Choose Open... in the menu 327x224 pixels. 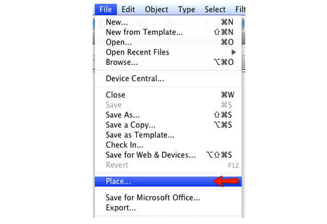click(x=119, y=43)
